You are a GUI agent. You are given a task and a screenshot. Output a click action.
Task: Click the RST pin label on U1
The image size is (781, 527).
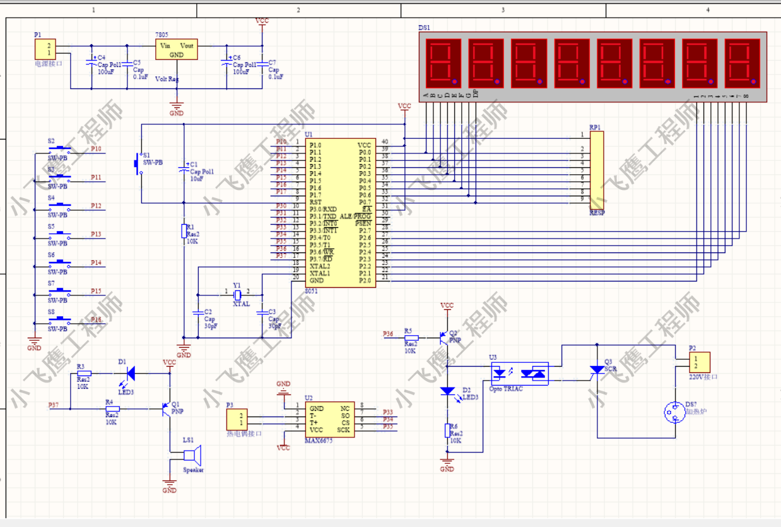tap(315, 202)
